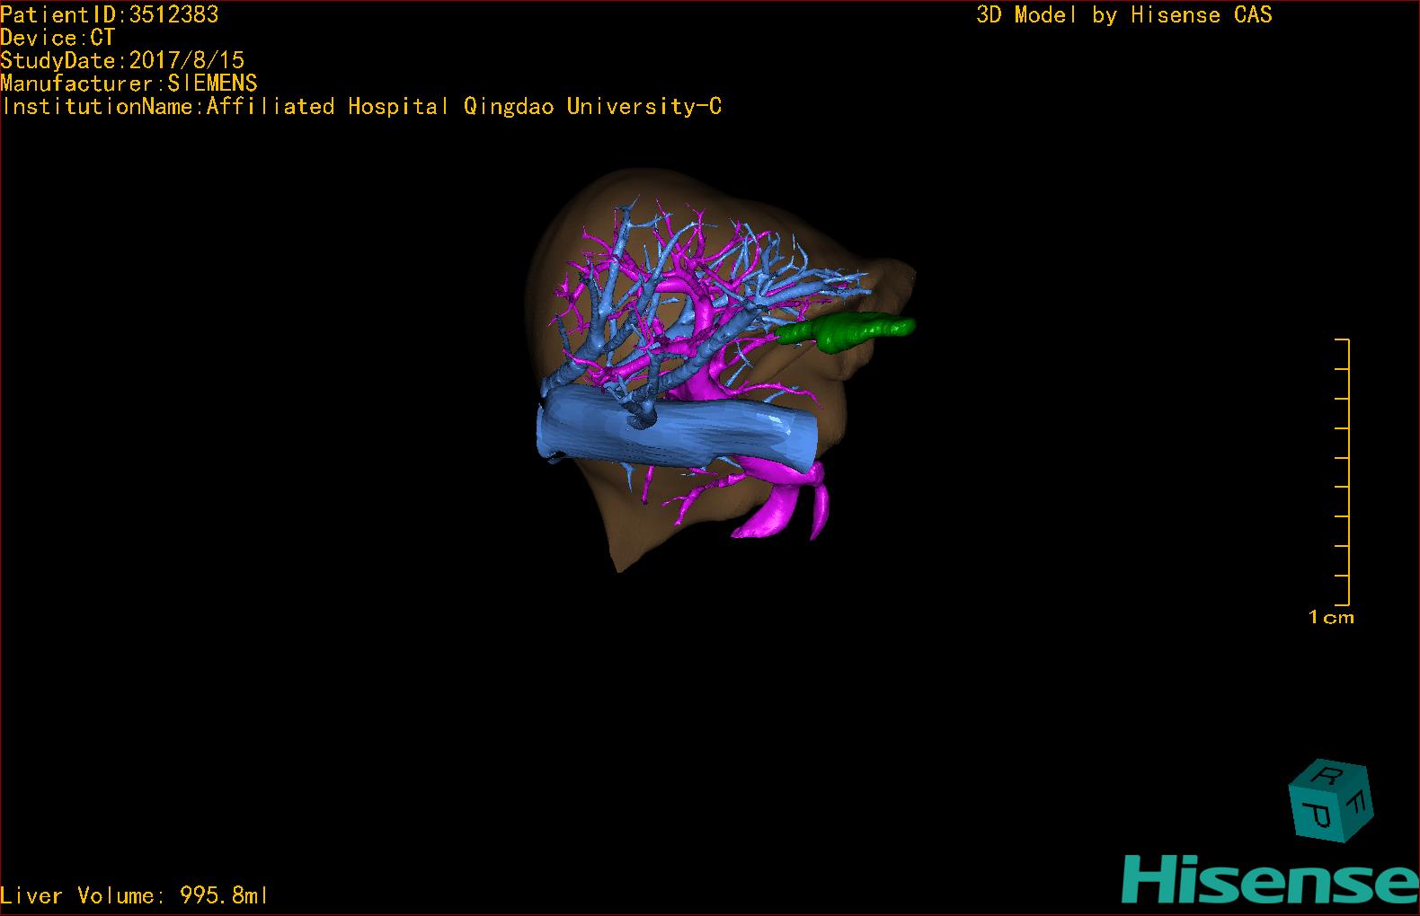The height and width of the screenshot is (916, 1420).
Task: Click the InstitutionName text line
Action: click(361, 106)
